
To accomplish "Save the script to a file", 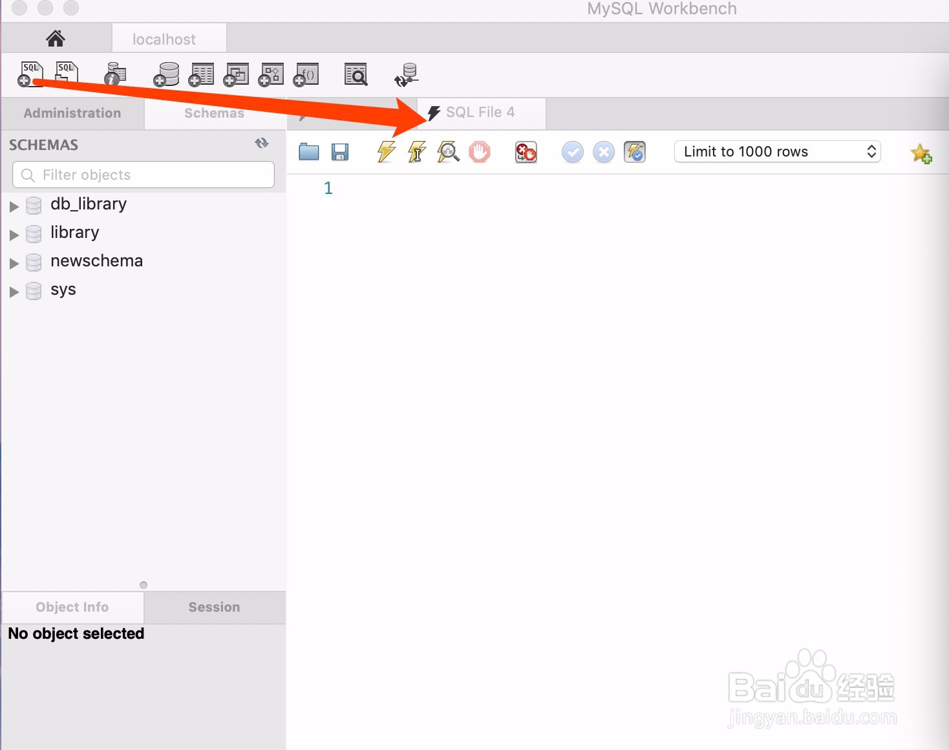I will point(340,152).
